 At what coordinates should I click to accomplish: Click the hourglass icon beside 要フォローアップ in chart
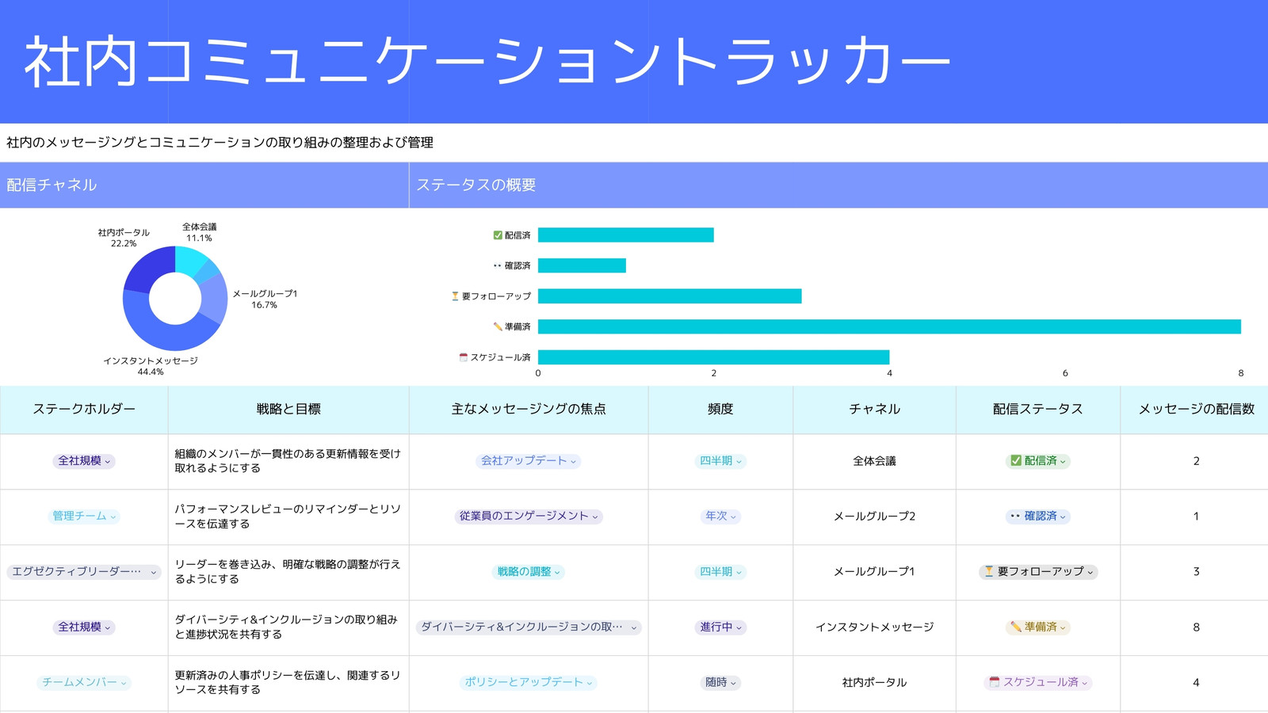[x=455, y=296]
